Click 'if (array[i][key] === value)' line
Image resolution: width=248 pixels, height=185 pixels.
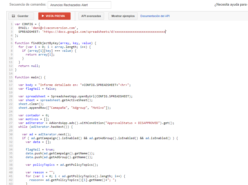click(49, 51)
